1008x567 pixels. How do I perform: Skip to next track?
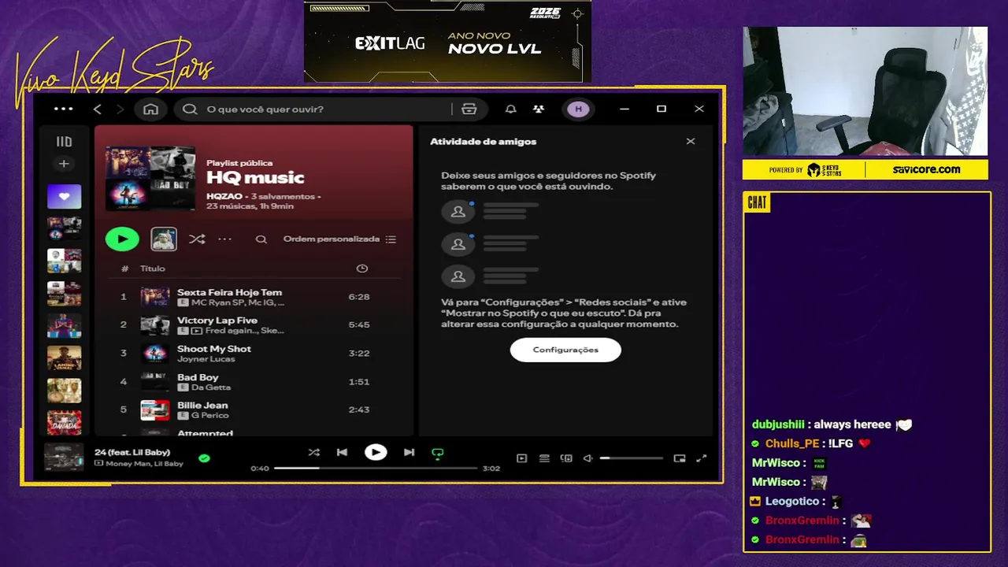coord(409,452)
